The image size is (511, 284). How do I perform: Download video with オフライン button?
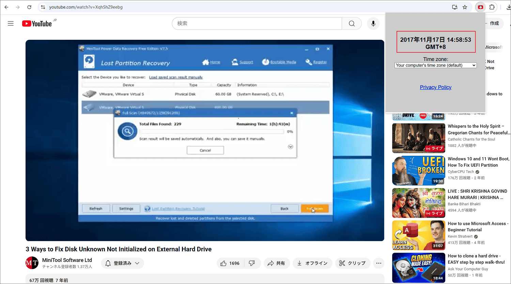(312, 263)
